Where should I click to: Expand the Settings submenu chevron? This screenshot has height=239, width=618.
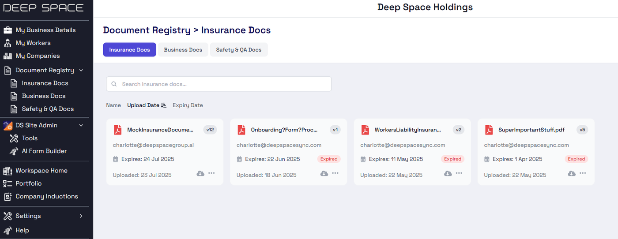point(81,216)
